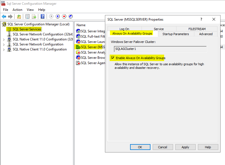Image resolution: width=225 pixels, height=165 pixels.
Task: Expand SQL Native Client 11.0 Configuration chevron
Action: click(4, 50)
